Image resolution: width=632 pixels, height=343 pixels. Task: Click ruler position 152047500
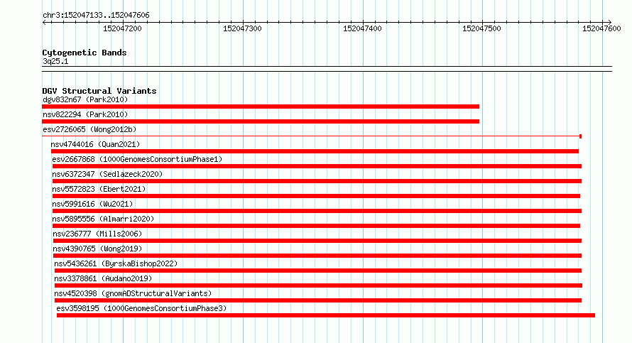[481, 28]
